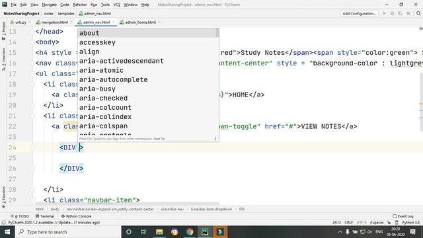Close the navigation.html editor tab

click(x=71, y=22)
